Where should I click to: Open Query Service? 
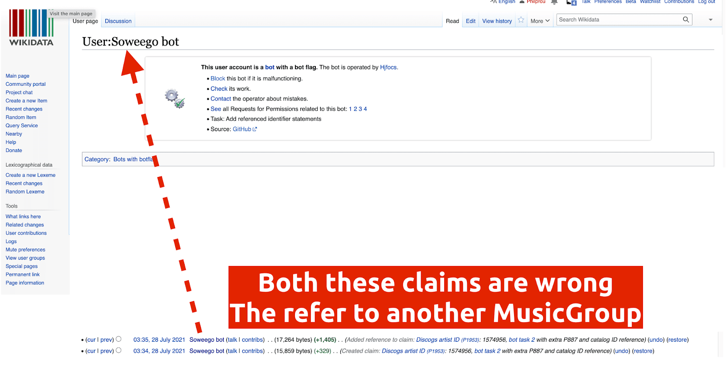[x=22, y=125]
